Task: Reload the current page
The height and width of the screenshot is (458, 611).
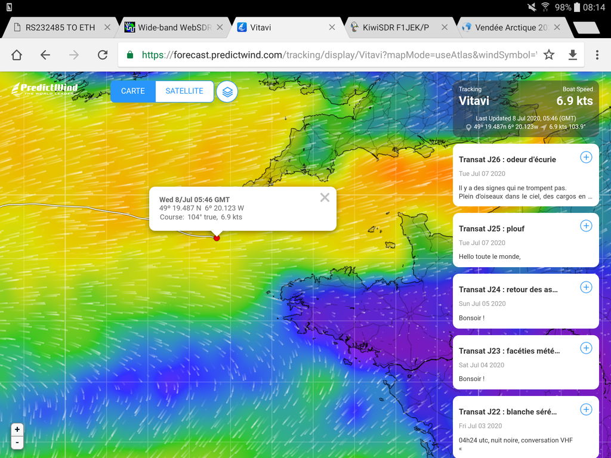Action: tap(103, 55)
